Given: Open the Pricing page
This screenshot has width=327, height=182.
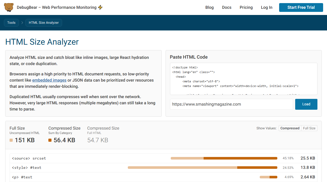Looking at the screenshot, I should (246, 7).
